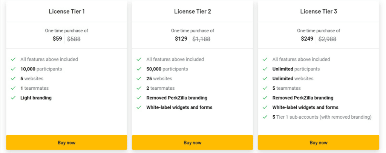386x153 pixels.
Task: Click the $59 price text
Action: (57, 38)
